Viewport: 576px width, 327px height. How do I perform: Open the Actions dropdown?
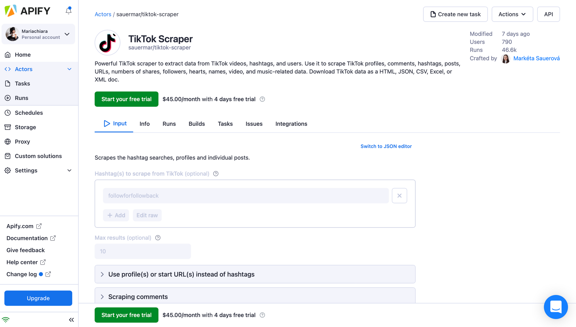(512, 14)
